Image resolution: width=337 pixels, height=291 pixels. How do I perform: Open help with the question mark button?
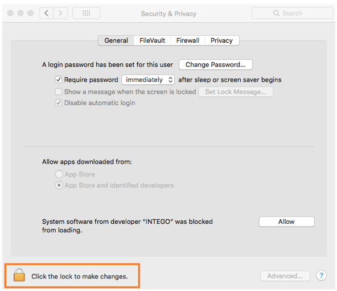(321, 276)
